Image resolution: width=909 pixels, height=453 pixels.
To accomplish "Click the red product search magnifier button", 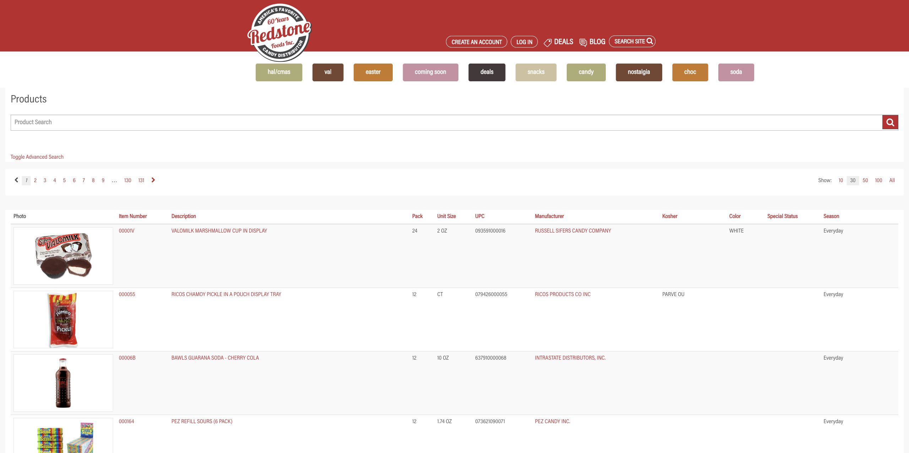I will coord(890,122).
